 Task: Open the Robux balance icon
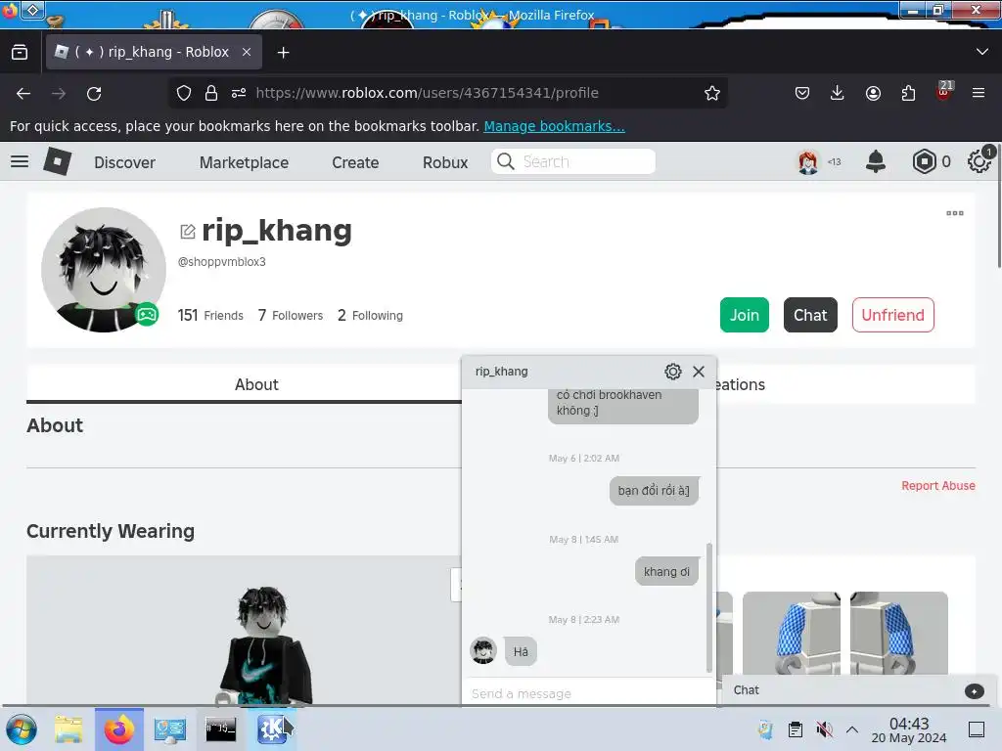coord(924,161)
